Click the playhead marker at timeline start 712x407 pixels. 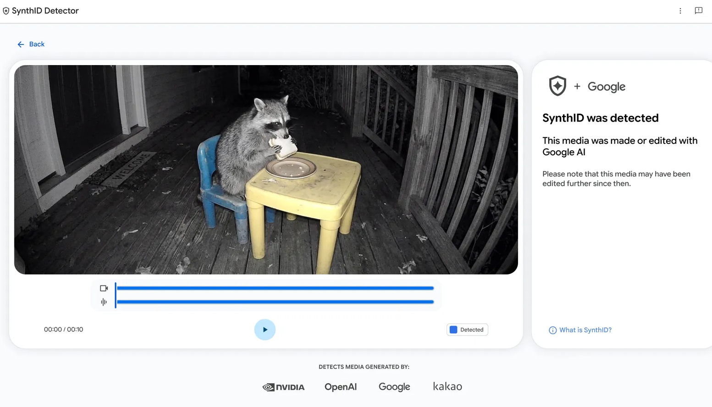click(116, 295)
